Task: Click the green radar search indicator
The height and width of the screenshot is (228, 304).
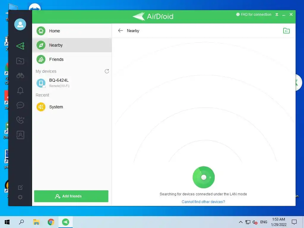Action: [204, 177]
